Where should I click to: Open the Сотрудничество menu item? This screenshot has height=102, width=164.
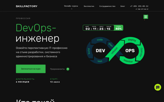107,6
